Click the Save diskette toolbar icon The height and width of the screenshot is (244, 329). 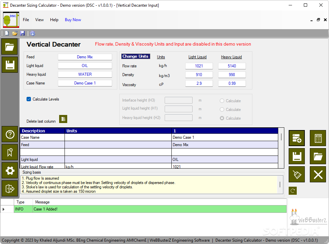(x=23, y=33)
